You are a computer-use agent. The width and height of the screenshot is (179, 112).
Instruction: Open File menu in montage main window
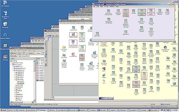[x=94, y=6]
